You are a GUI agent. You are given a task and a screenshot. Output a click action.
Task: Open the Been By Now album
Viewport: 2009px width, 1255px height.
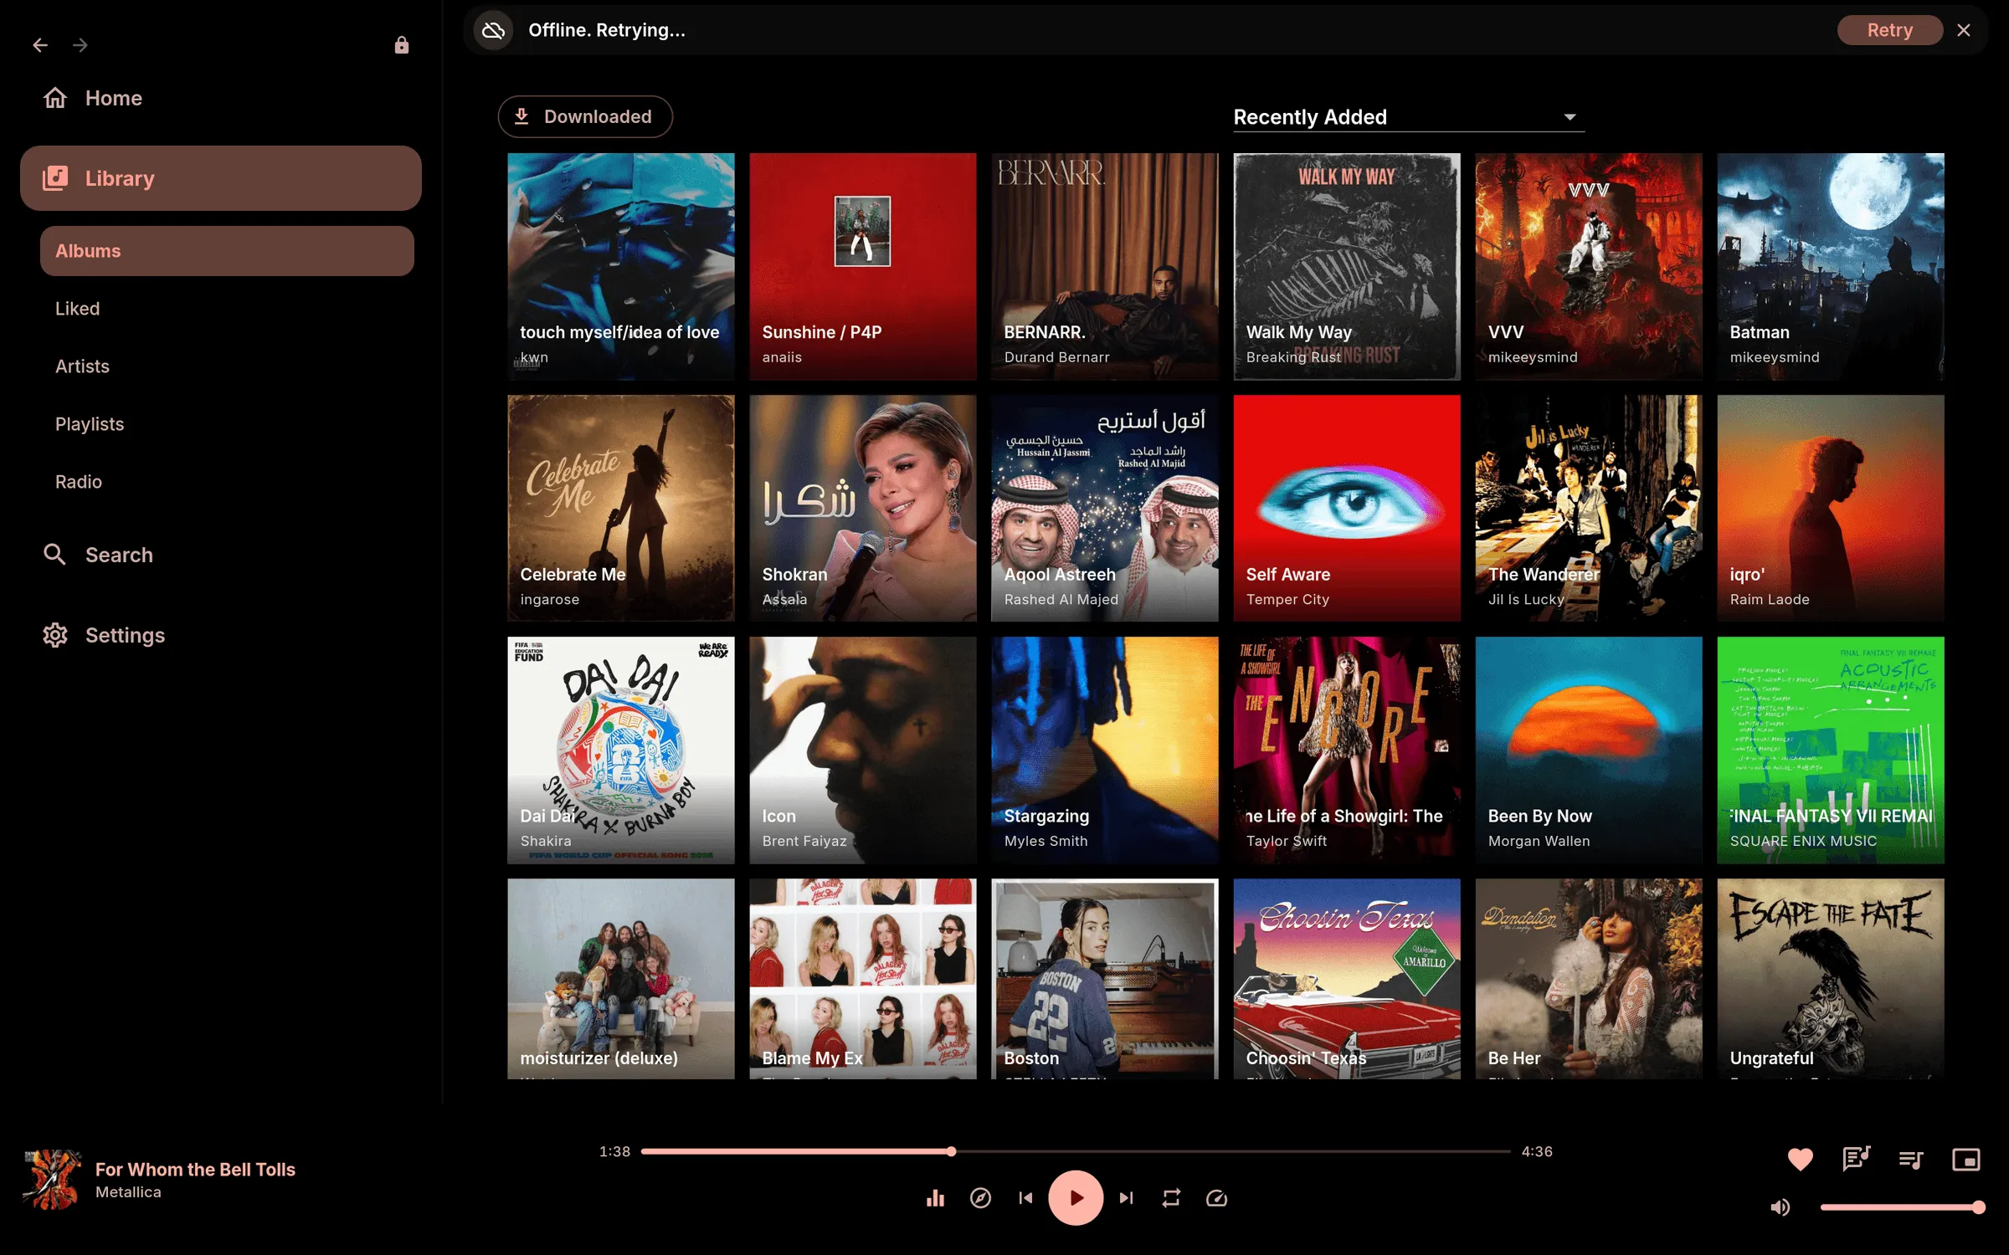pos(1589,750)
